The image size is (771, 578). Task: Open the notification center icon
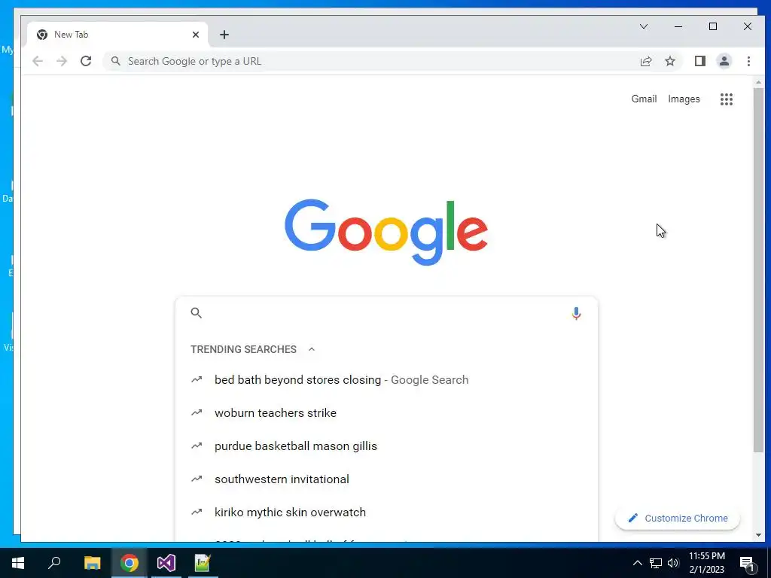748,564
